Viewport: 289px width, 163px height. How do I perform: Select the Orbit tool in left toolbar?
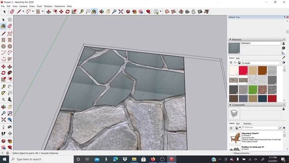3,107
